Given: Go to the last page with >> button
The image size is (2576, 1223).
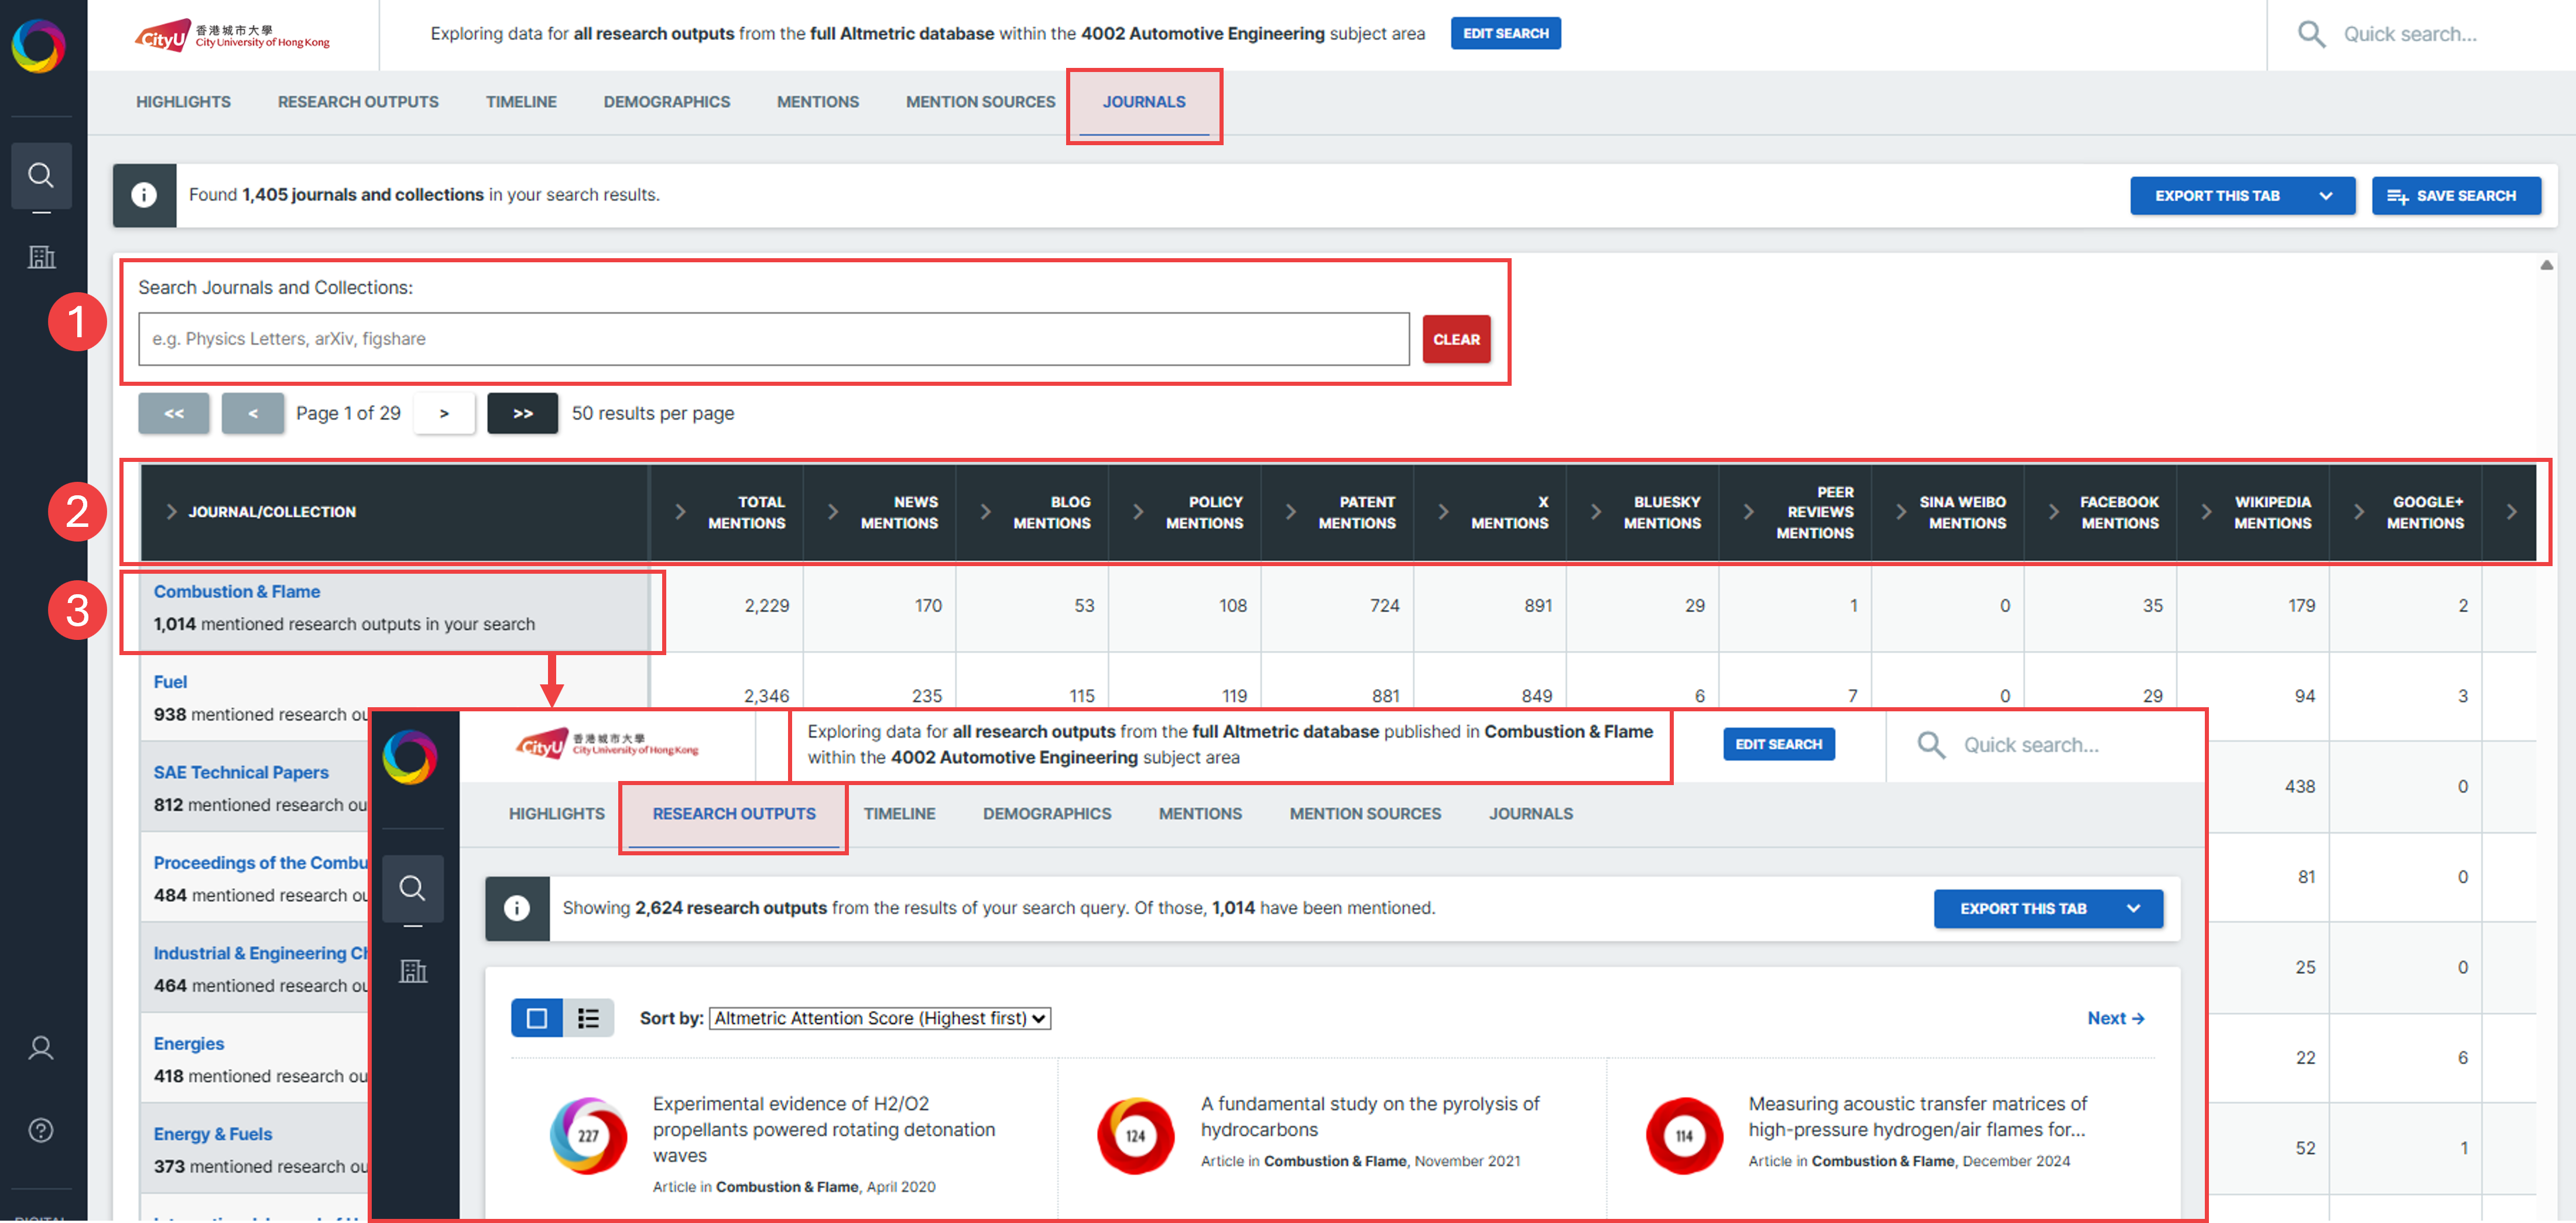Looking at the screenshot, I should [522, 413].
